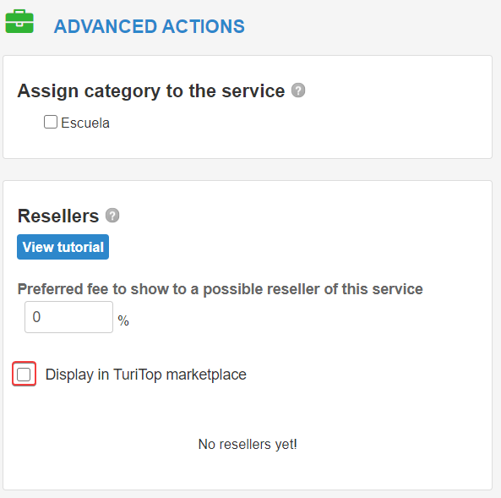Click the Escuela checkbox label text
The height and width of the screenshot is (498, 501).
[x=85, y=123]
